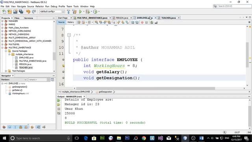The image size is (252, 142).
Task: Click the Source view button
Action: pyautogui.click(x=61, y=22)
